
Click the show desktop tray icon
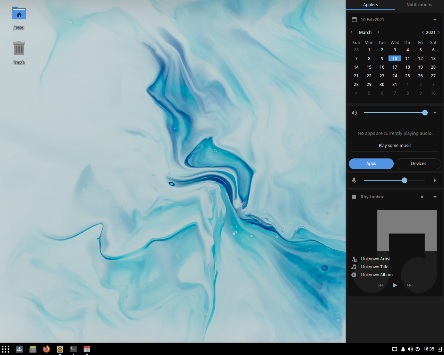pyautogui.click(x=395, y=349)
